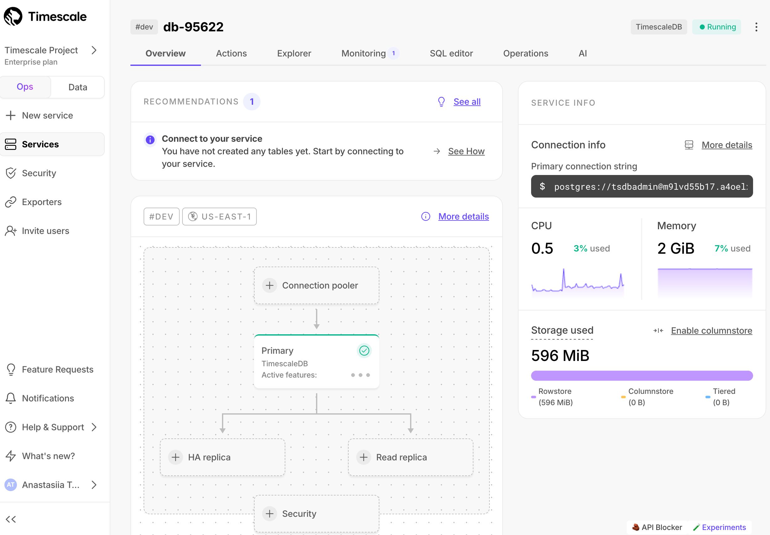Click the Security shield icon in sidebar
Screen dimensions: 770x535
tap(11, 173)
